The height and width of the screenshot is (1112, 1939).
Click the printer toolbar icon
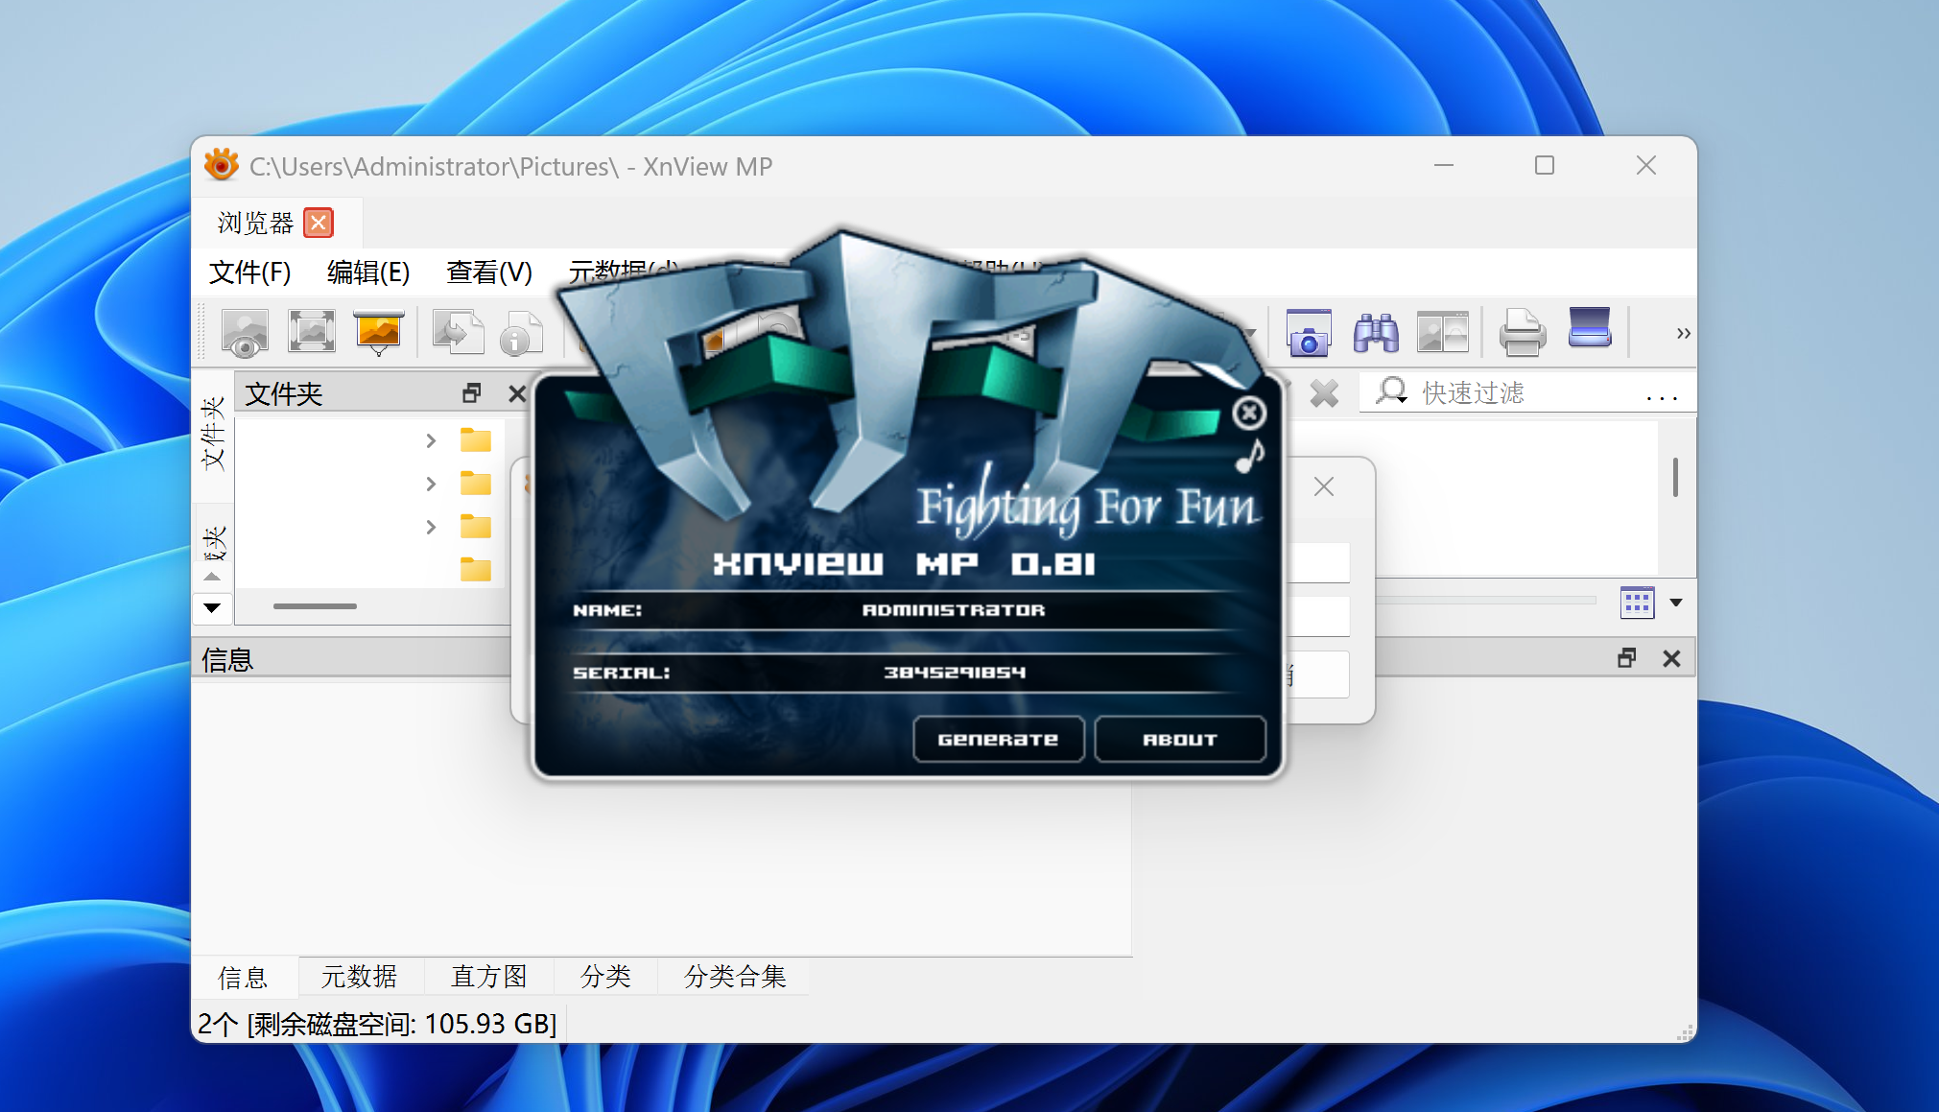1522,333
